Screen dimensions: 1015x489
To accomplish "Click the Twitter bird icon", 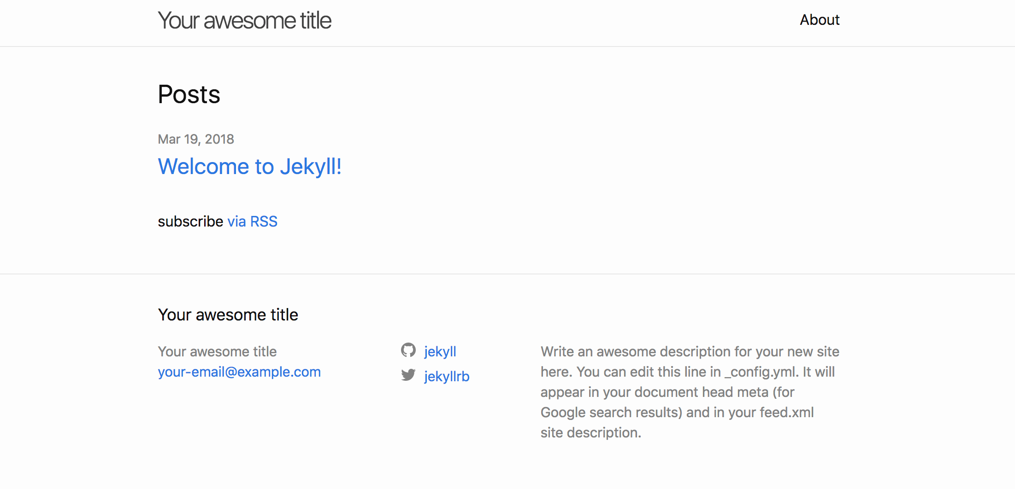I will coord(408,375).
